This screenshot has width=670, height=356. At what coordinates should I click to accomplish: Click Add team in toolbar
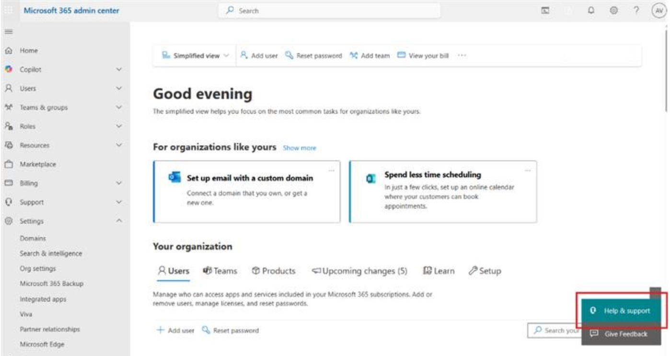369,56
